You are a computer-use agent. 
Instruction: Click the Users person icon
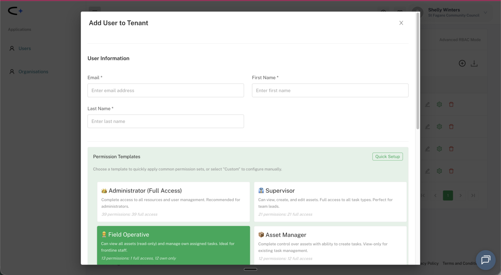[x=12, y=48]
